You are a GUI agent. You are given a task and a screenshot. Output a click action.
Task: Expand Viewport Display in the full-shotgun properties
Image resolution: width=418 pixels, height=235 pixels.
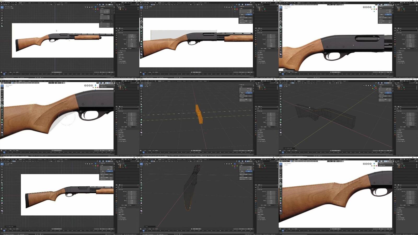coord(122,61)
